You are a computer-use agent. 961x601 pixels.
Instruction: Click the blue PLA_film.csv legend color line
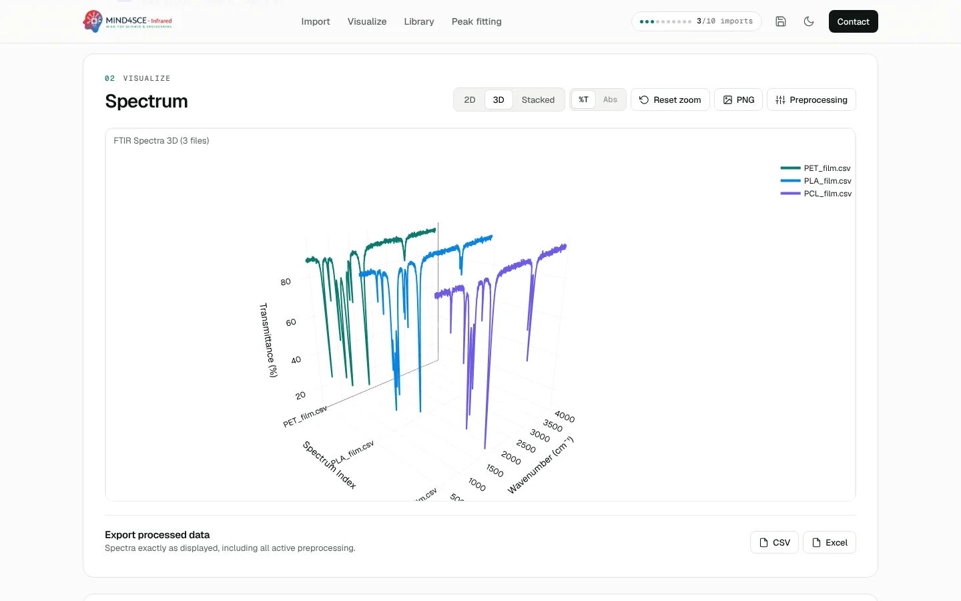tap(790, 181)
